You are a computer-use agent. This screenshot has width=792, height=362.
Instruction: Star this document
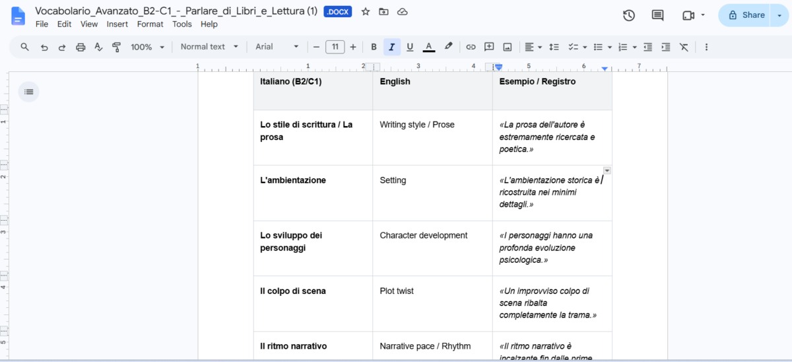click(366, 12)
